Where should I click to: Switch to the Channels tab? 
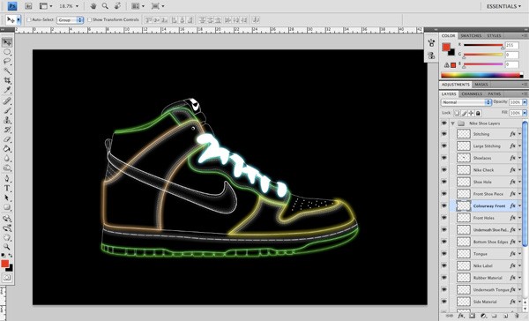[x=472, y=93]
